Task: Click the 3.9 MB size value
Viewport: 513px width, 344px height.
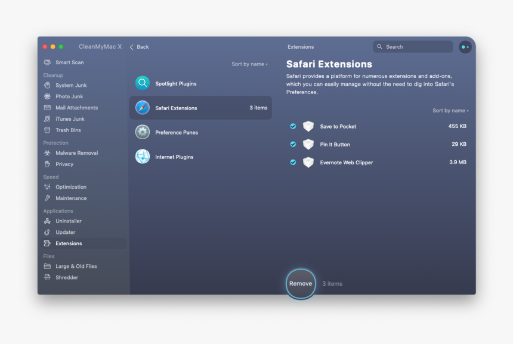Action: [458, 162]
